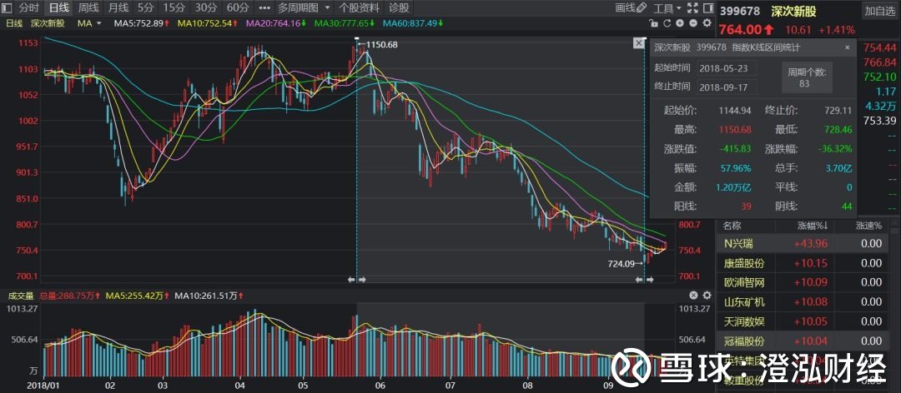Click left arrow handle of end selection line
Viewport: 901px width, 393px height.
640,280
